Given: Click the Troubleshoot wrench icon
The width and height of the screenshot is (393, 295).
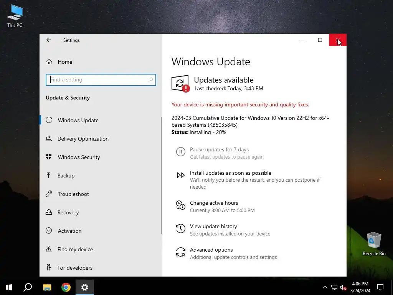Looking at the screenshot, I should click(49, 194).
